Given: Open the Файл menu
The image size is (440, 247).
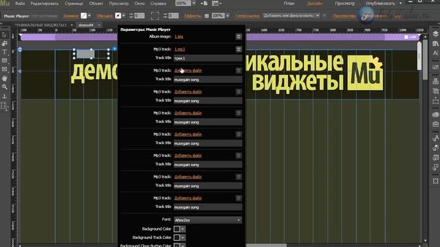Looking at the screenshot, I should [x=20, y=3].
